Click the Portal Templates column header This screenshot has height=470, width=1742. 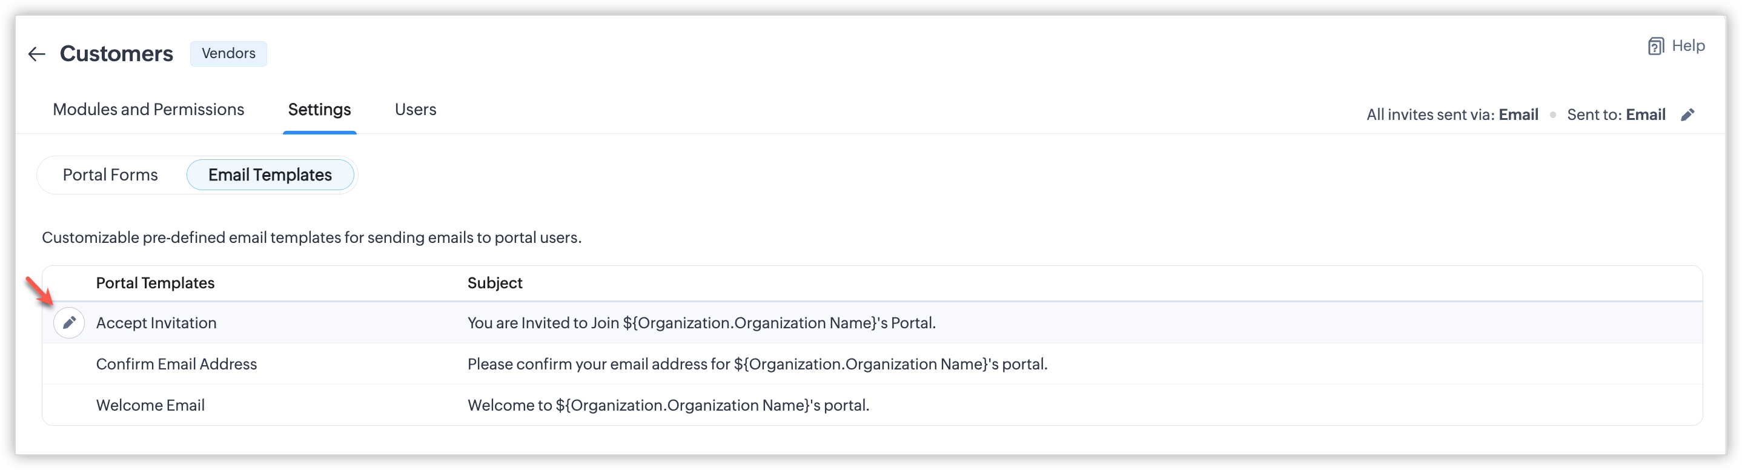coord(155,283)
